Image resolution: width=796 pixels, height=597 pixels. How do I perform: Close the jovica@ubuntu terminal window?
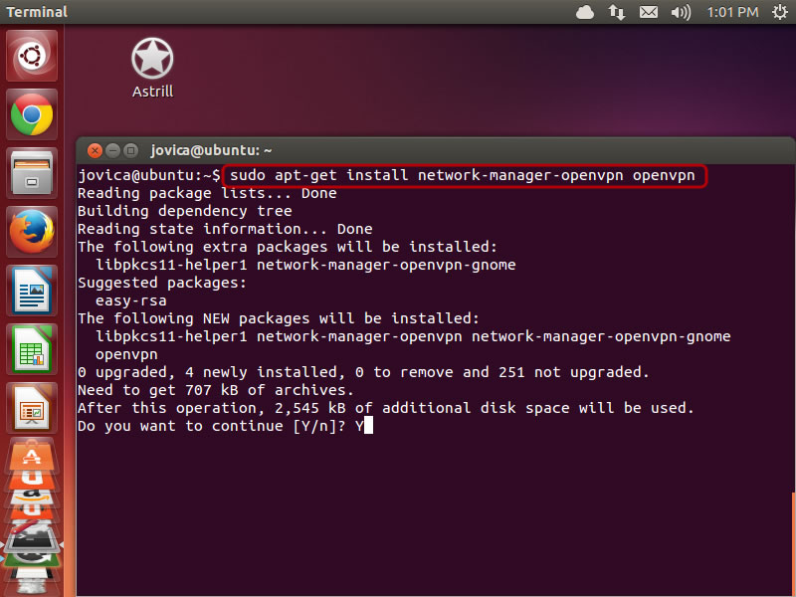pos(95,151)
